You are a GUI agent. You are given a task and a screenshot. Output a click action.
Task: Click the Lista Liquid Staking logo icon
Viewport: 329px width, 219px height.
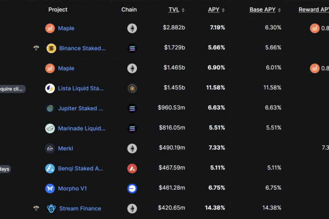[x=50, y=89]
